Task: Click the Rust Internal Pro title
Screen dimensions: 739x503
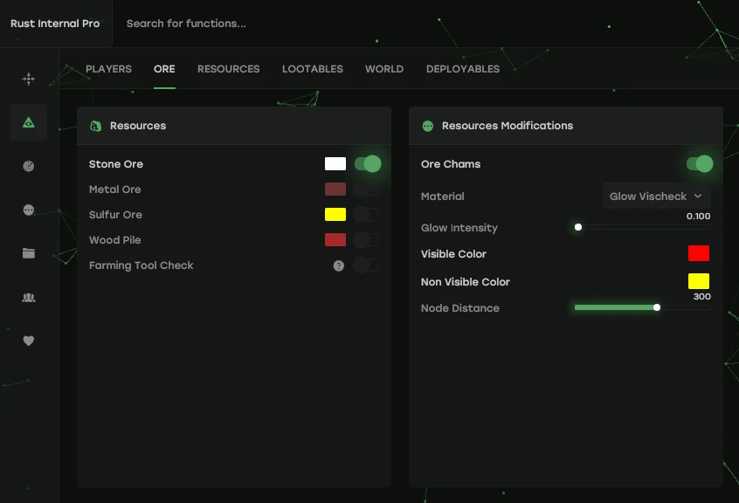Action: point(55,24)
